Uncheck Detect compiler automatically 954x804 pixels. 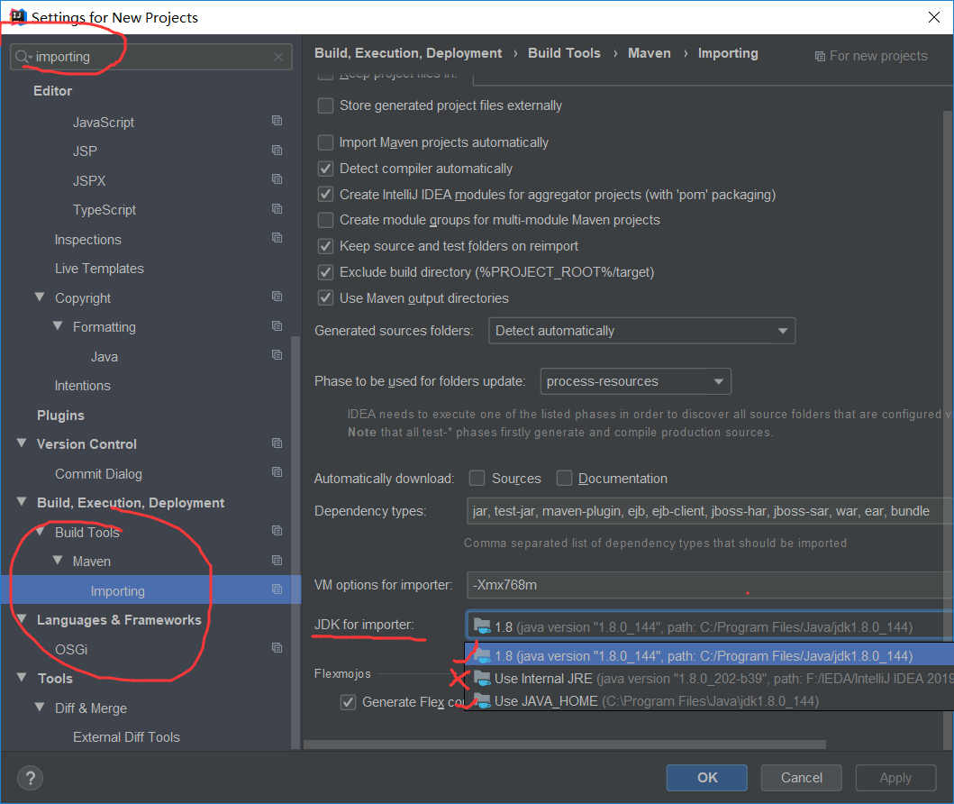pyautogui.click(x=325, y=169)
